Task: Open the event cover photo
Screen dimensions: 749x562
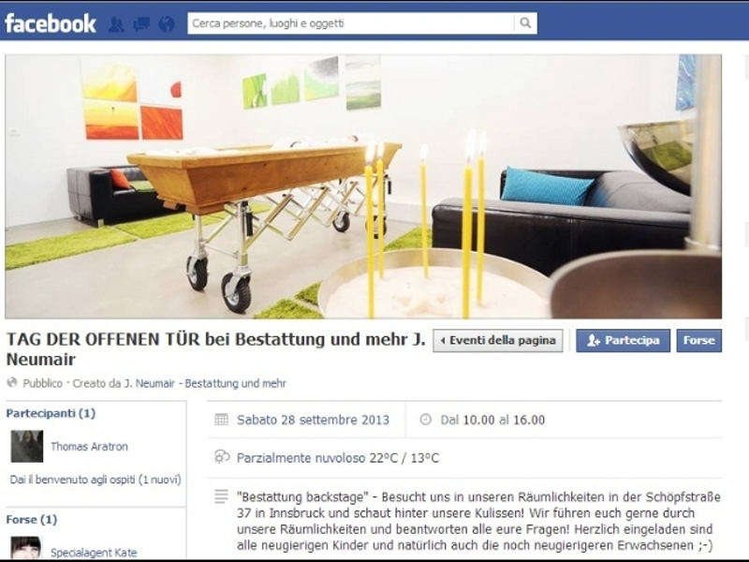Action: pos(363,186)
